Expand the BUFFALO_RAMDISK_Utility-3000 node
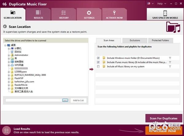This screenshot has height=136, width=184. click(9, 75)
